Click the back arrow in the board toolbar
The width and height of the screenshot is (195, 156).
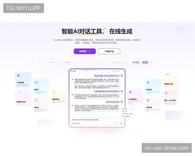click(x=41, y=62)
